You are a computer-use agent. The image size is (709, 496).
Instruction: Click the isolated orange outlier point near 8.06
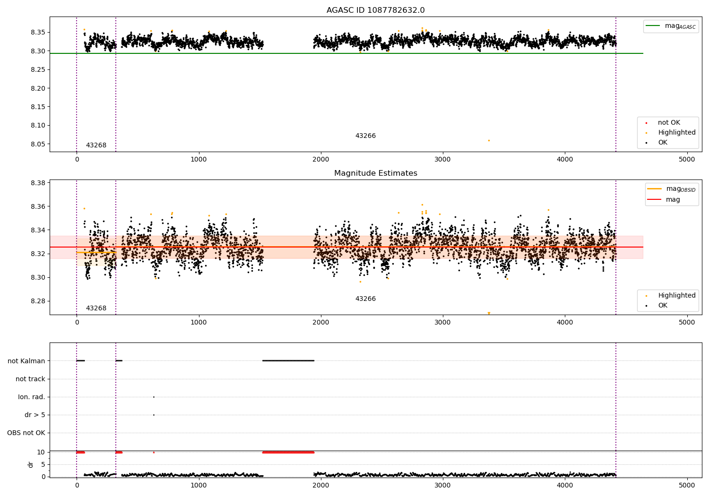(489, 140)
